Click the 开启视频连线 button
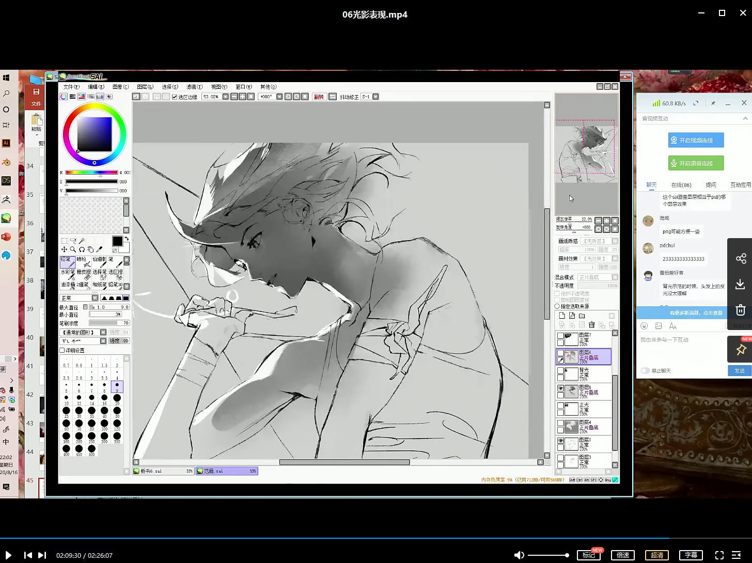The image size is (752, 563). pyautogui.click(x=696, y=140)
